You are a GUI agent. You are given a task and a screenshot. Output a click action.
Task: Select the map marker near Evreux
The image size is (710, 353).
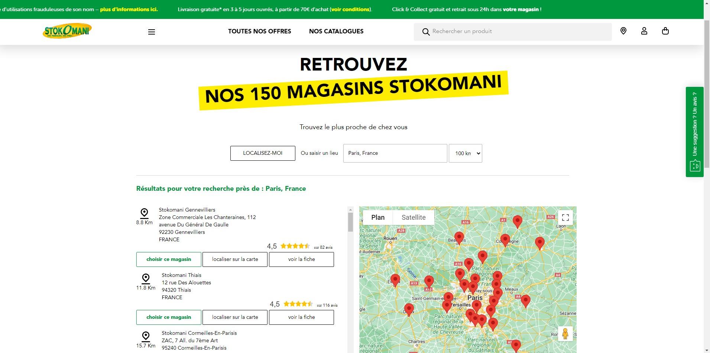click(395, 281)
